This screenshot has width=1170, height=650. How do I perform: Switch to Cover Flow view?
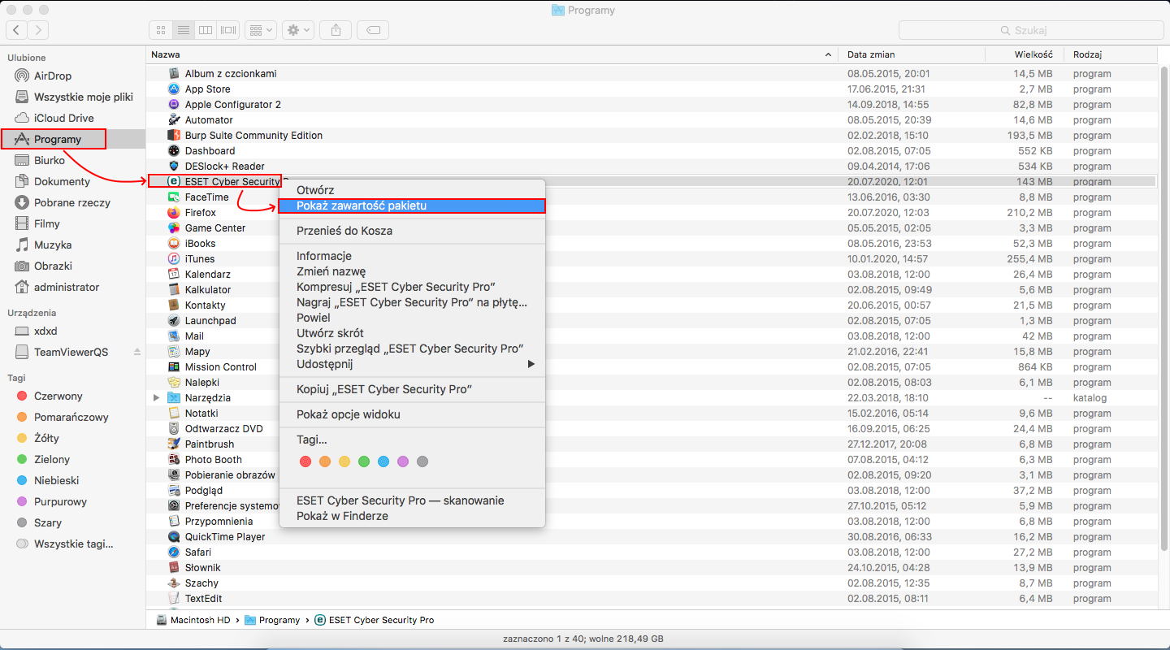pyautogui.click(x=228, y=30)
